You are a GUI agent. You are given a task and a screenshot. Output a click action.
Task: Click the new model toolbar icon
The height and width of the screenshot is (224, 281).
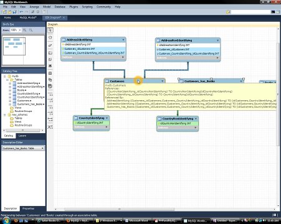click(4, 12)
